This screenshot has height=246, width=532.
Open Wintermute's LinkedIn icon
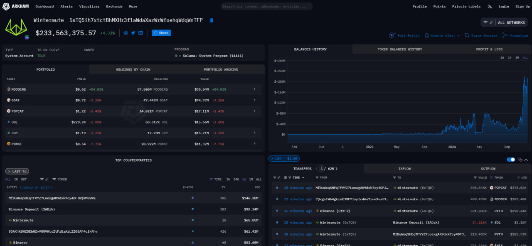pyautogui.click(x=140, y=33)
